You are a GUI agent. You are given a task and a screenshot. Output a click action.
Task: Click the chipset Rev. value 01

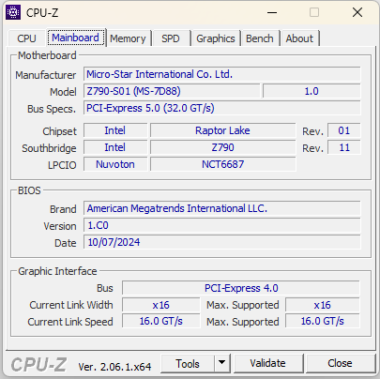[x=344, y=130]
